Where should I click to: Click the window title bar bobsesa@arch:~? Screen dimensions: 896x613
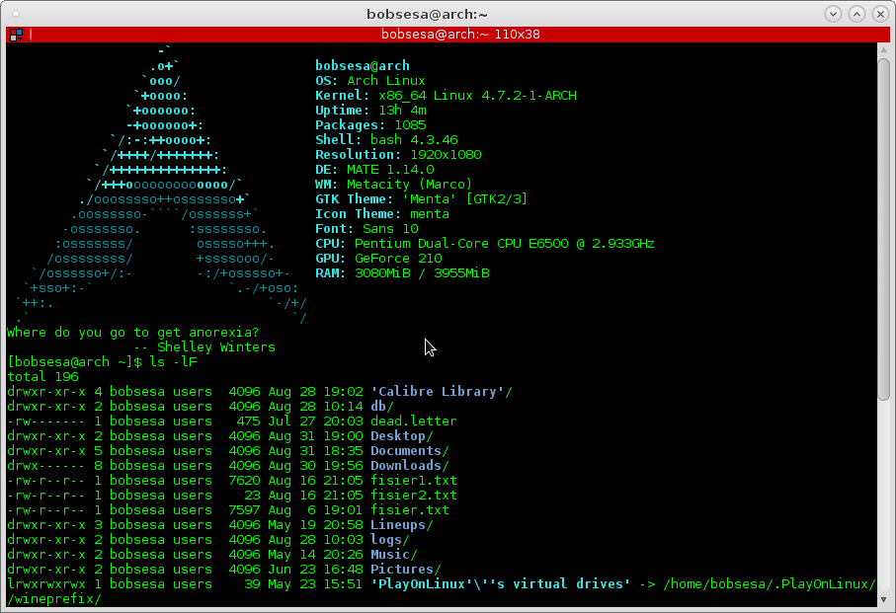(448, 14)
